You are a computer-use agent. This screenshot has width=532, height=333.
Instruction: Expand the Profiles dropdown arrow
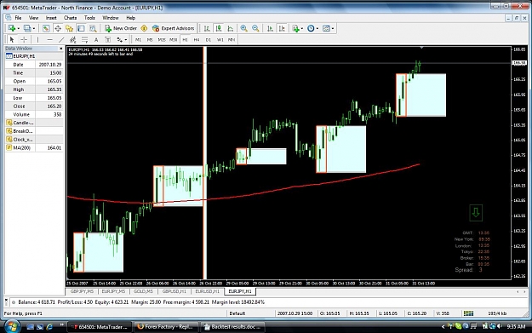point(33,29)
